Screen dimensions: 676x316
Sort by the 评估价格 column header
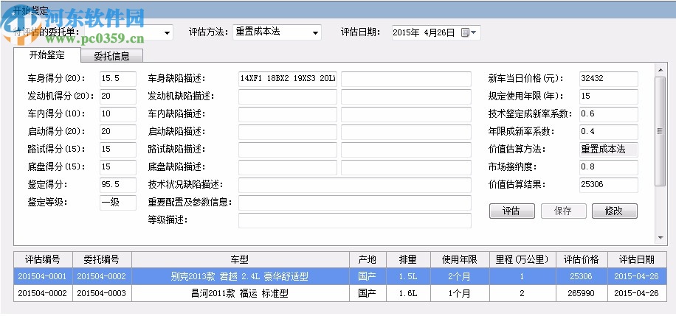tap(582, 259)
